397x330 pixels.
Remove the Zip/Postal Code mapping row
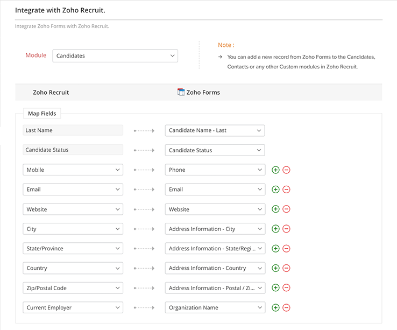click(286, 287)
